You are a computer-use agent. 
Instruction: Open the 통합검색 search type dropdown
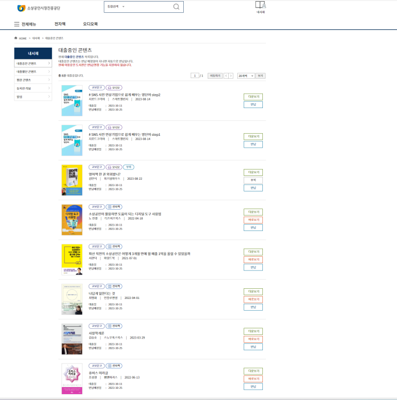(116, 6)
